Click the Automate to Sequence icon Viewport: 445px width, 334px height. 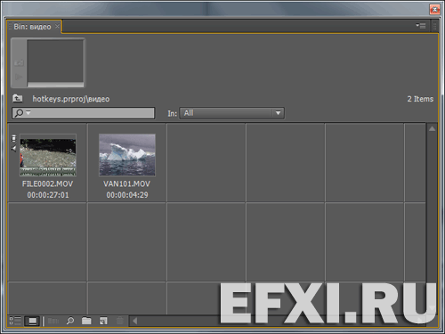coord(53,321)
